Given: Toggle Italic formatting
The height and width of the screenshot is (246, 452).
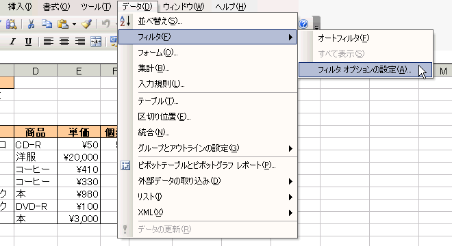Looking at the screenshot, I should (12, 42).
